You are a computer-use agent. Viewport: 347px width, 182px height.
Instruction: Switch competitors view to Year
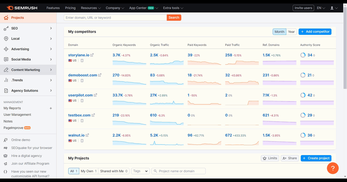pos(291,32)
